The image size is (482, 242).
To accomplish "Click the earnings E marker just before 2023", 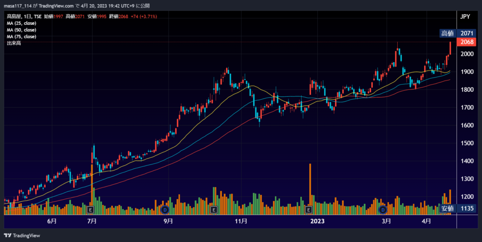I will tap(309, 210).
